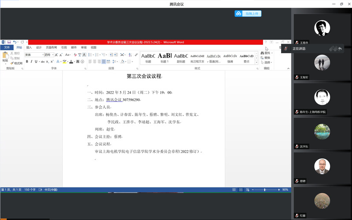Select the bullet list icon

pos(90,55)
